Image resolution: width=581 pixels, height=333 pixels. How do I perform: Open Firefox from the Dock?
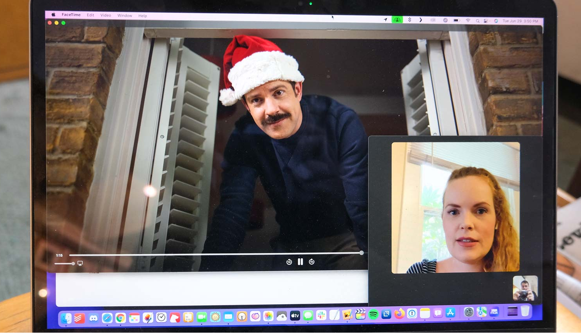(399, 314)
